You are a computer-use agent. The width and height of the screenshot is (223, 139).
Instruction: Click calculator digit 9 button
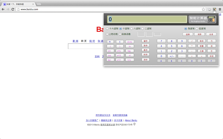182,41
